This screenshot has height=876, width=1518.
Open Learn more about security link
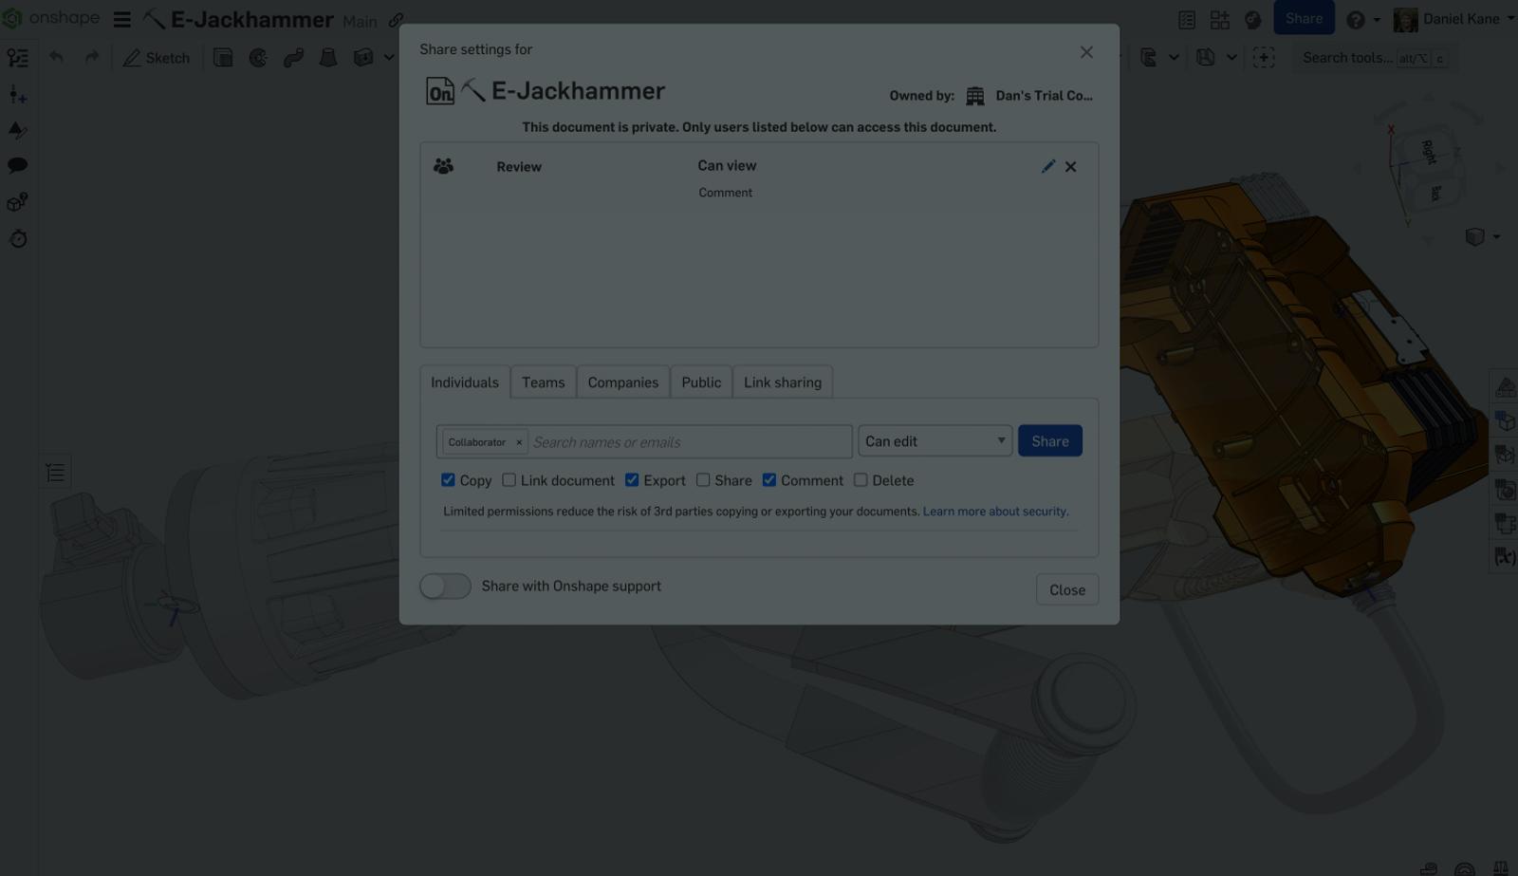[x=995, y=512]
